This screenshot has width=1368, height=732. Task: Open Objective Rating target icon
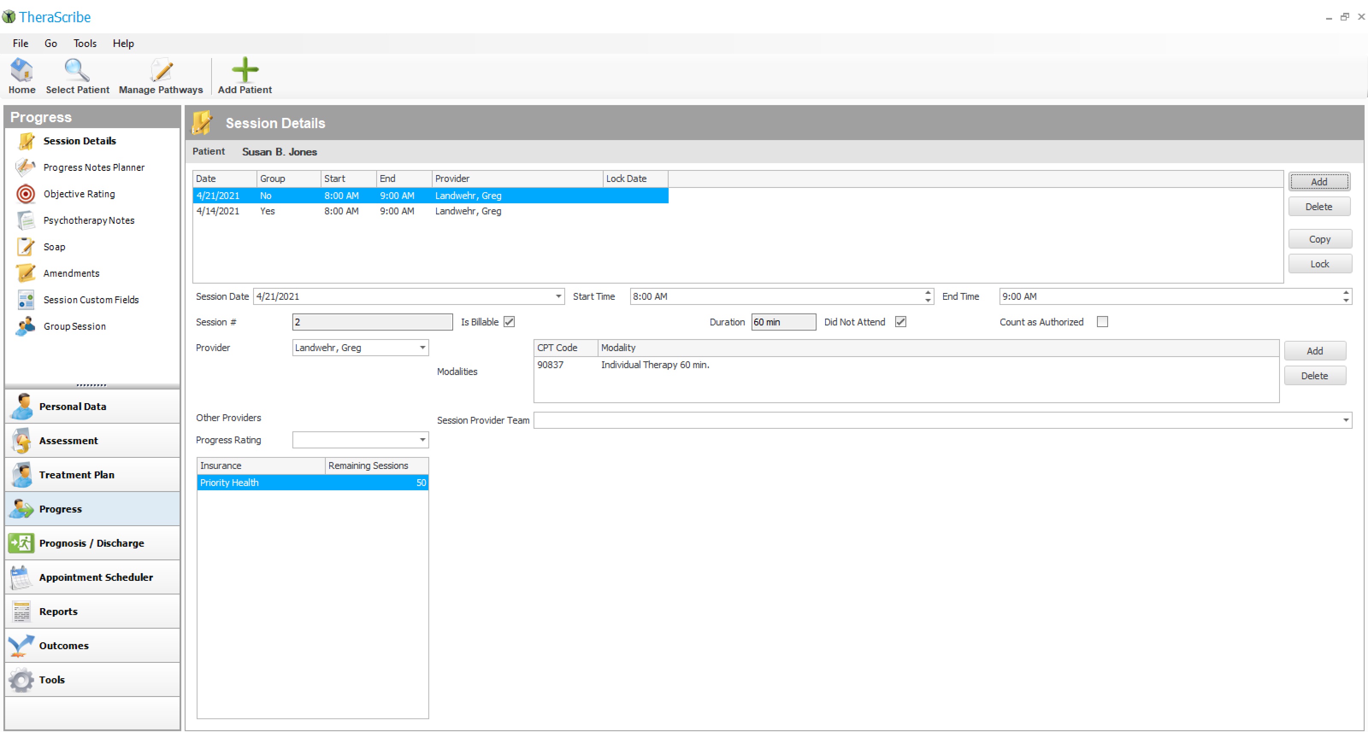click(26, 194)
